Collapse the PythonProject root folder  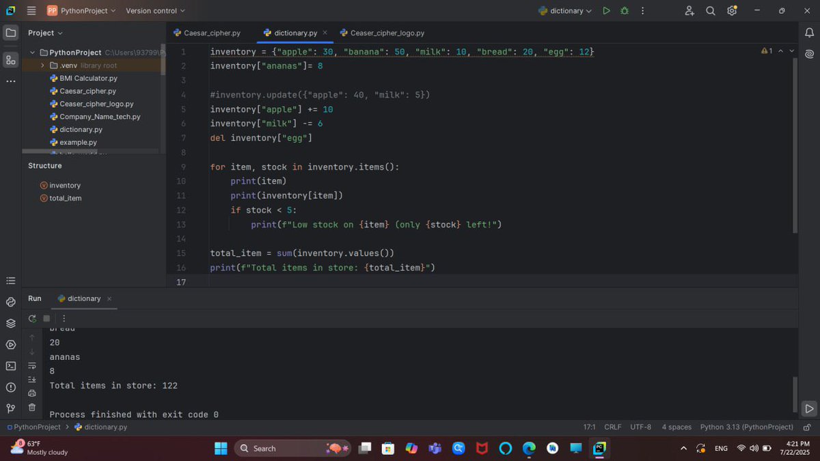(32, 53)
